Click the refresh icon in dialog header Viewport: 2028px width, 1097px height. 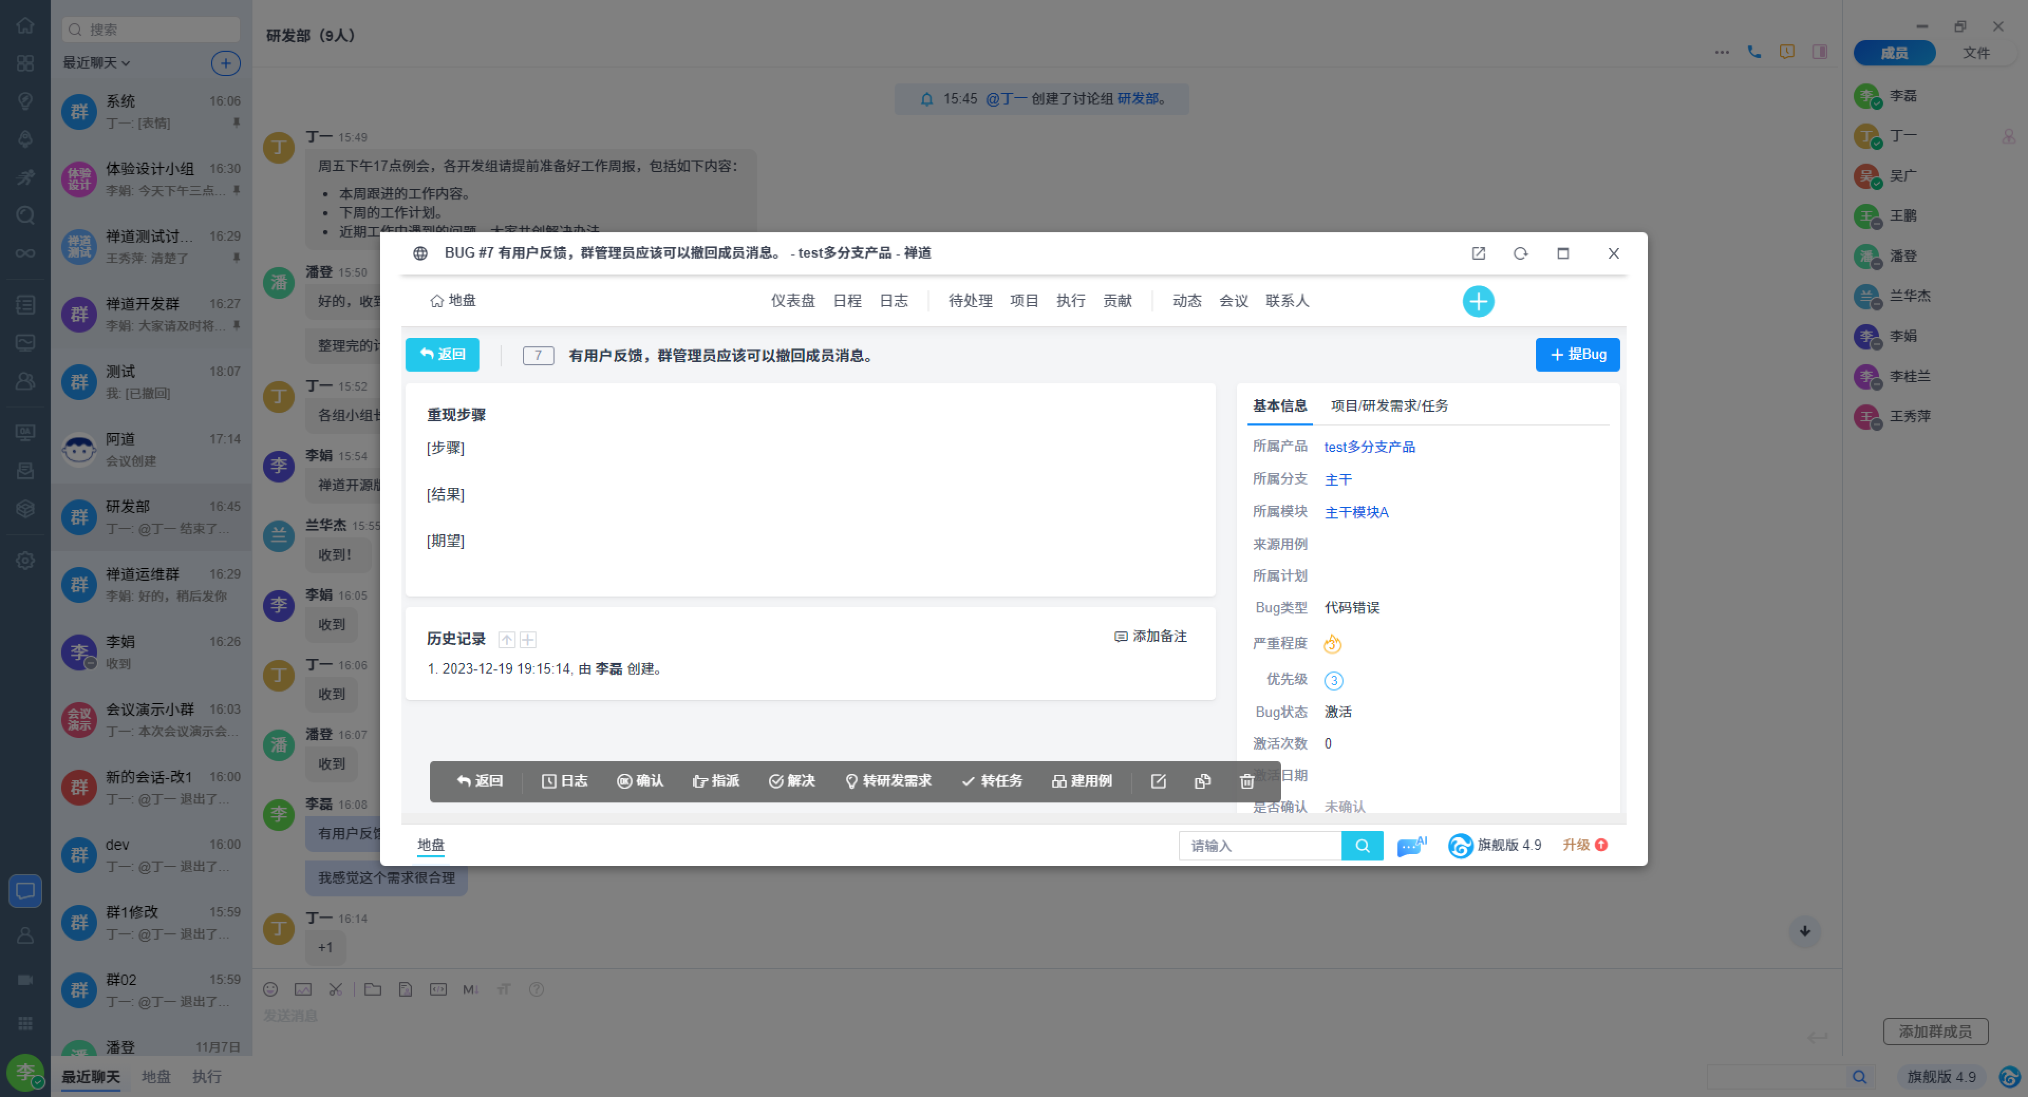point(1520,253)
